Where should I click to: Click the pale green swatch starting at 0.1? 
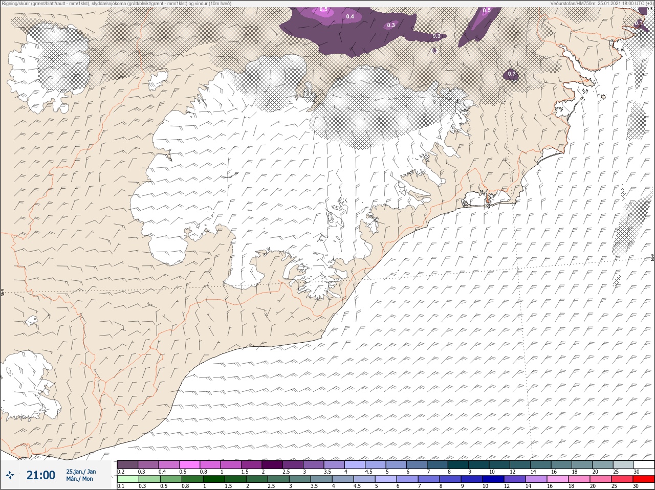(127, 479)
